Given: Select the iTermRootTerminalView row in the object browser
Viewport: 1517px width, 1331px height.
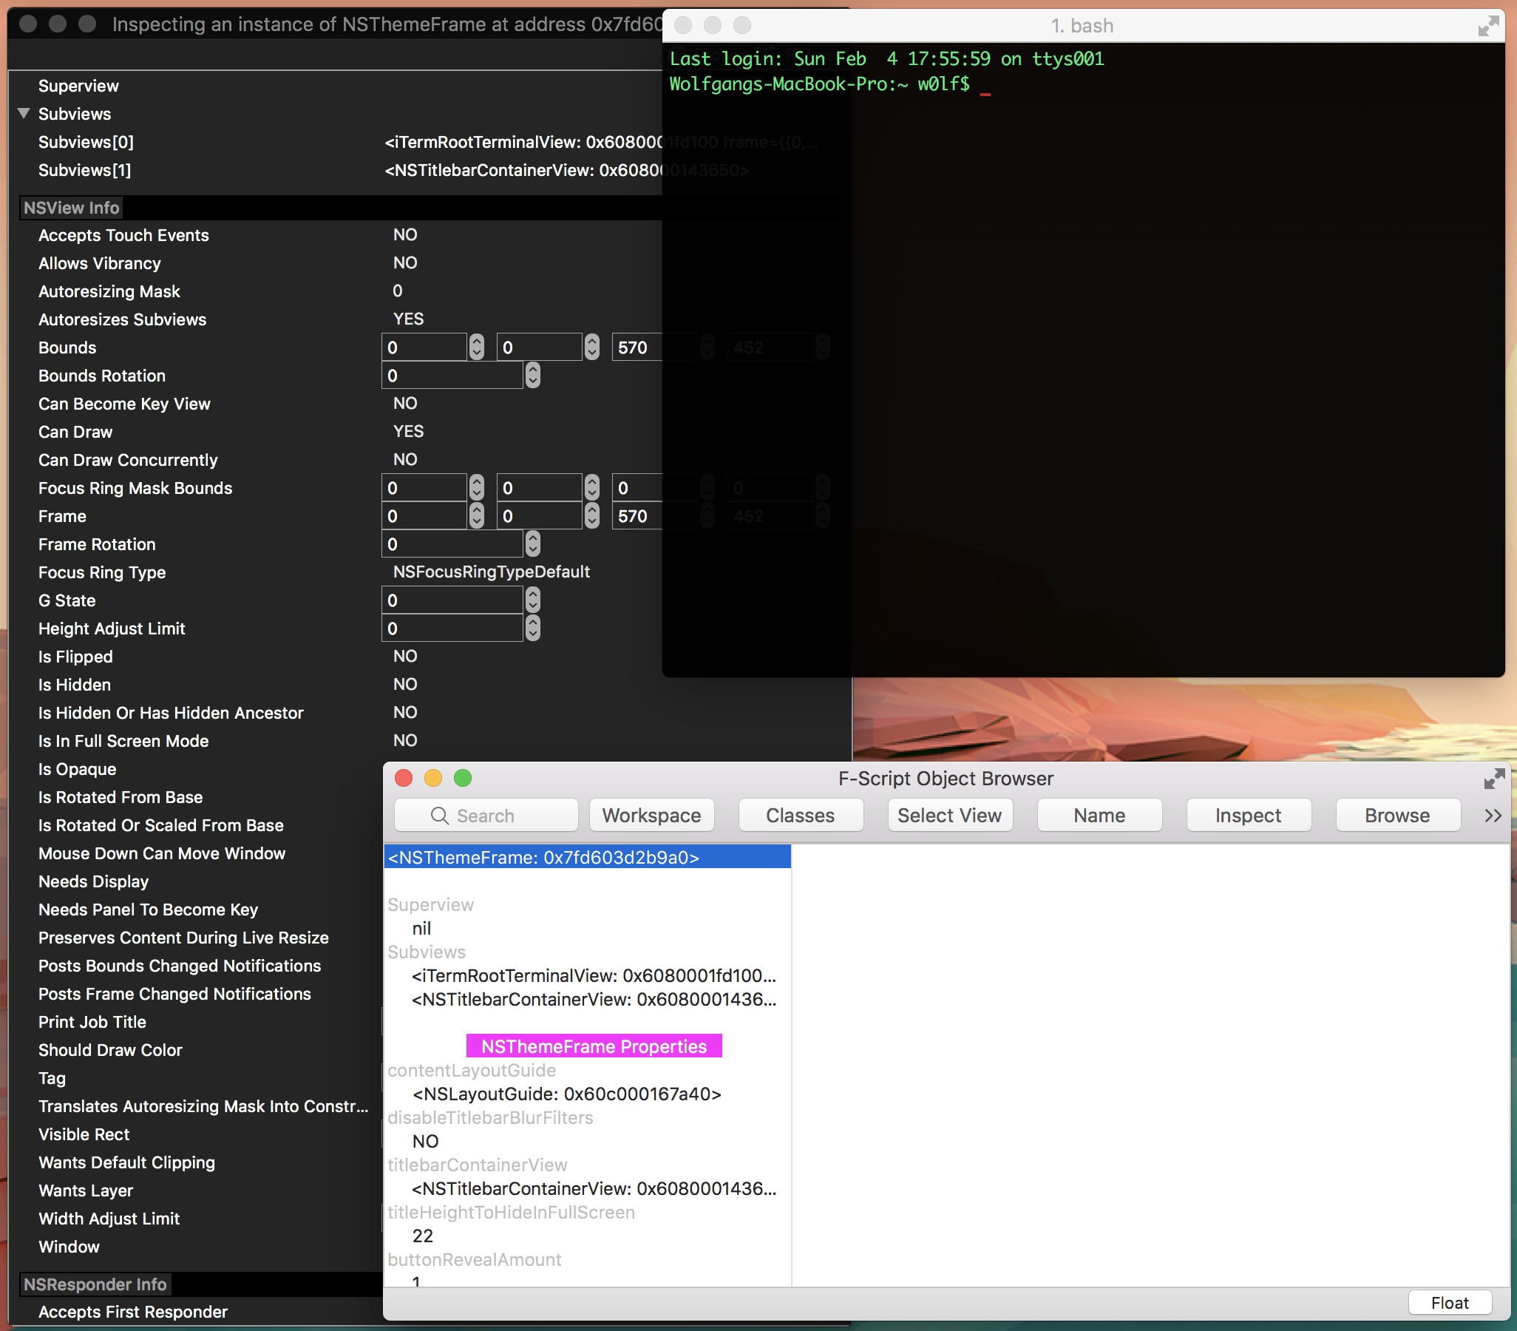Looking at the screenshot, I should 593,975.
